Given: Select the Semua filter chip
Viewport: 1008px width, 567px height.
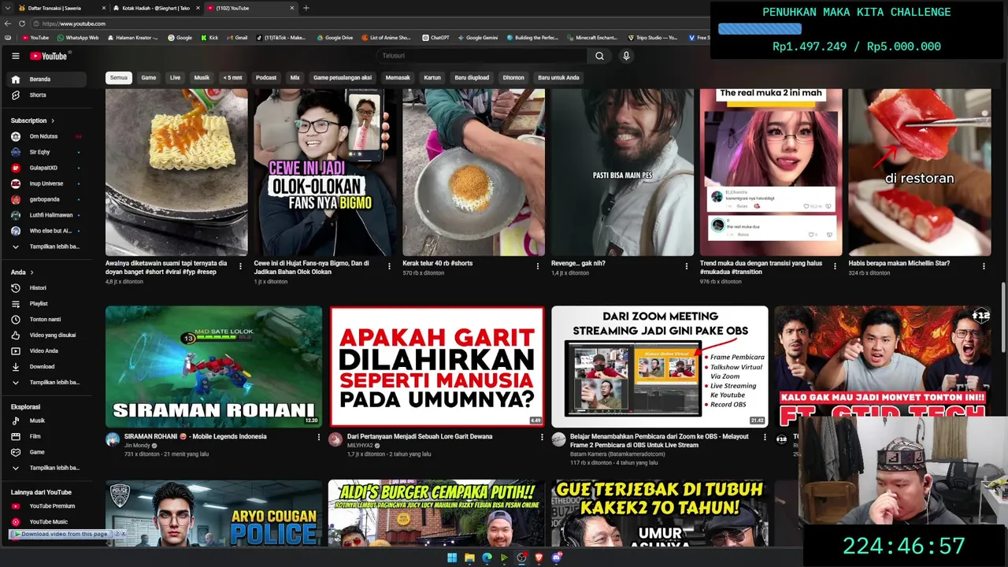Looking at the screenshot, I should point(119,78).
